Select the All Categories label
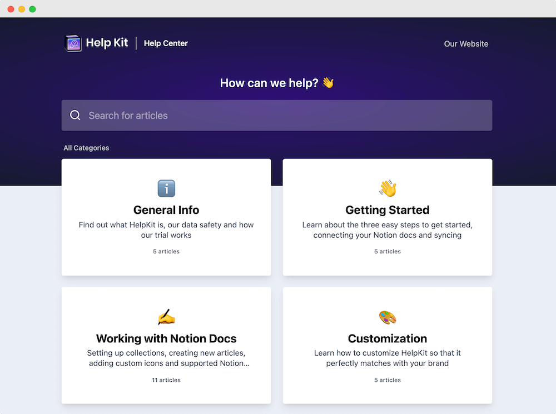Image resolution: width=556 pixels, height=414 pixels. click(86, 148)
